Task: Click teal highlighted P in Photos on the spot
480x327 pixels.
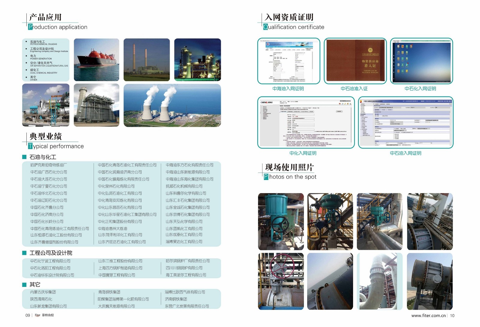Action: pos(266,177)
